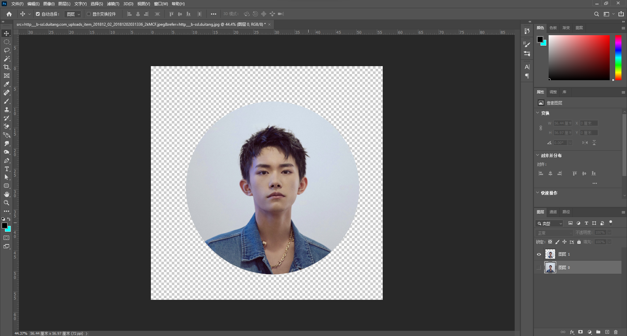627x336 pixels.
Task: Open the Layers panel flyout menu
Action: click(623, 212)
